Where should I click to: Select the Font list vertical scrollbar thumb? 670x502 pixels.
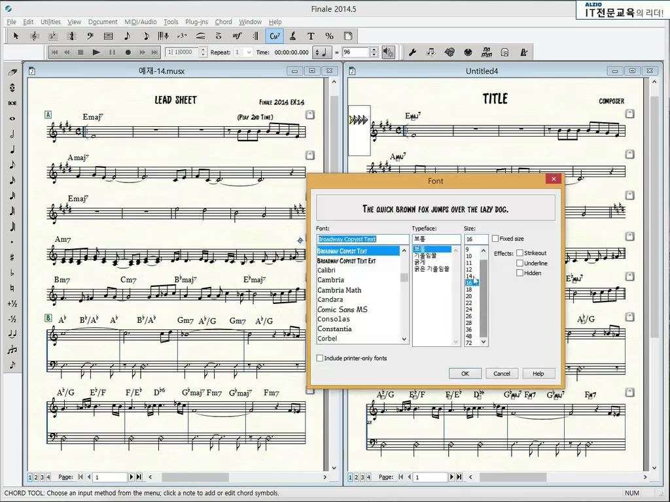[x=404, y=277]
